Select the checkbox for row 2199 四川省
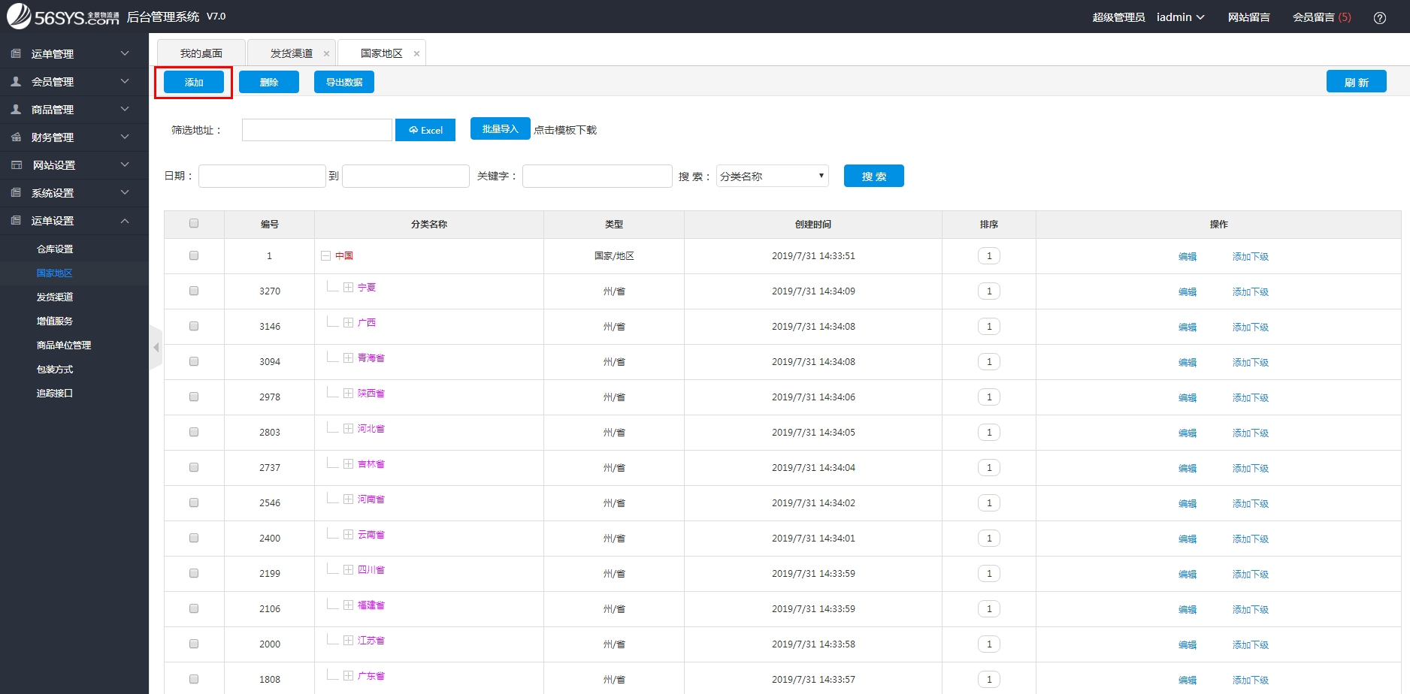 point(194,573)
